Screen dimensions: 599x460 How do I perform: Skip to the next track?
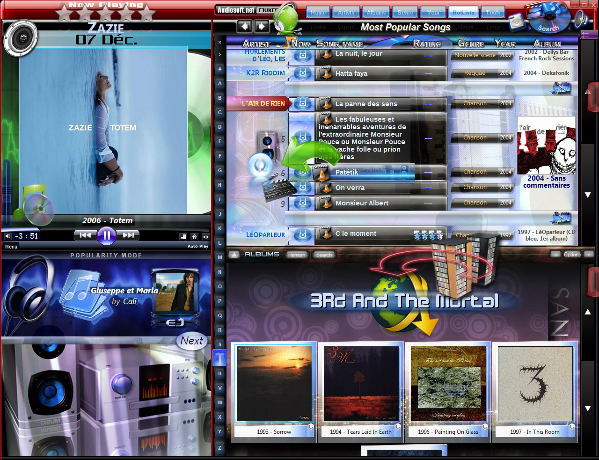128,235
